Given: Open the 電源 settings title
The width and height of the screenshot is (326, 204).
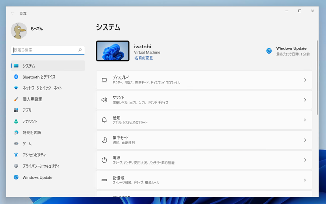Looking at the screenshot, I should click(116, 157).
